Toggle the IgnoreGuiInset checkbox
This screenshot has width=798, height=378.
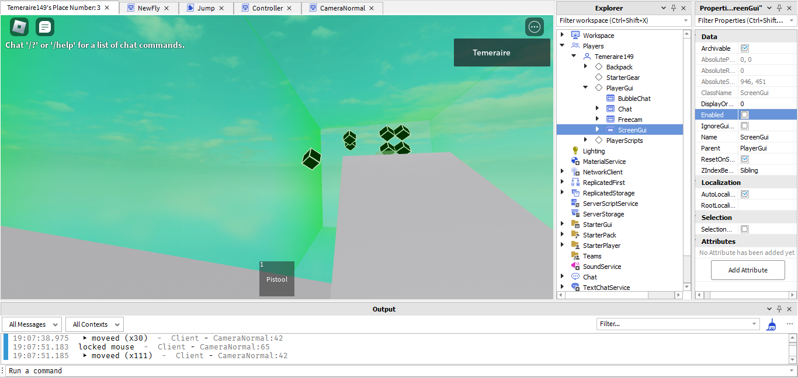click(745, 126)
